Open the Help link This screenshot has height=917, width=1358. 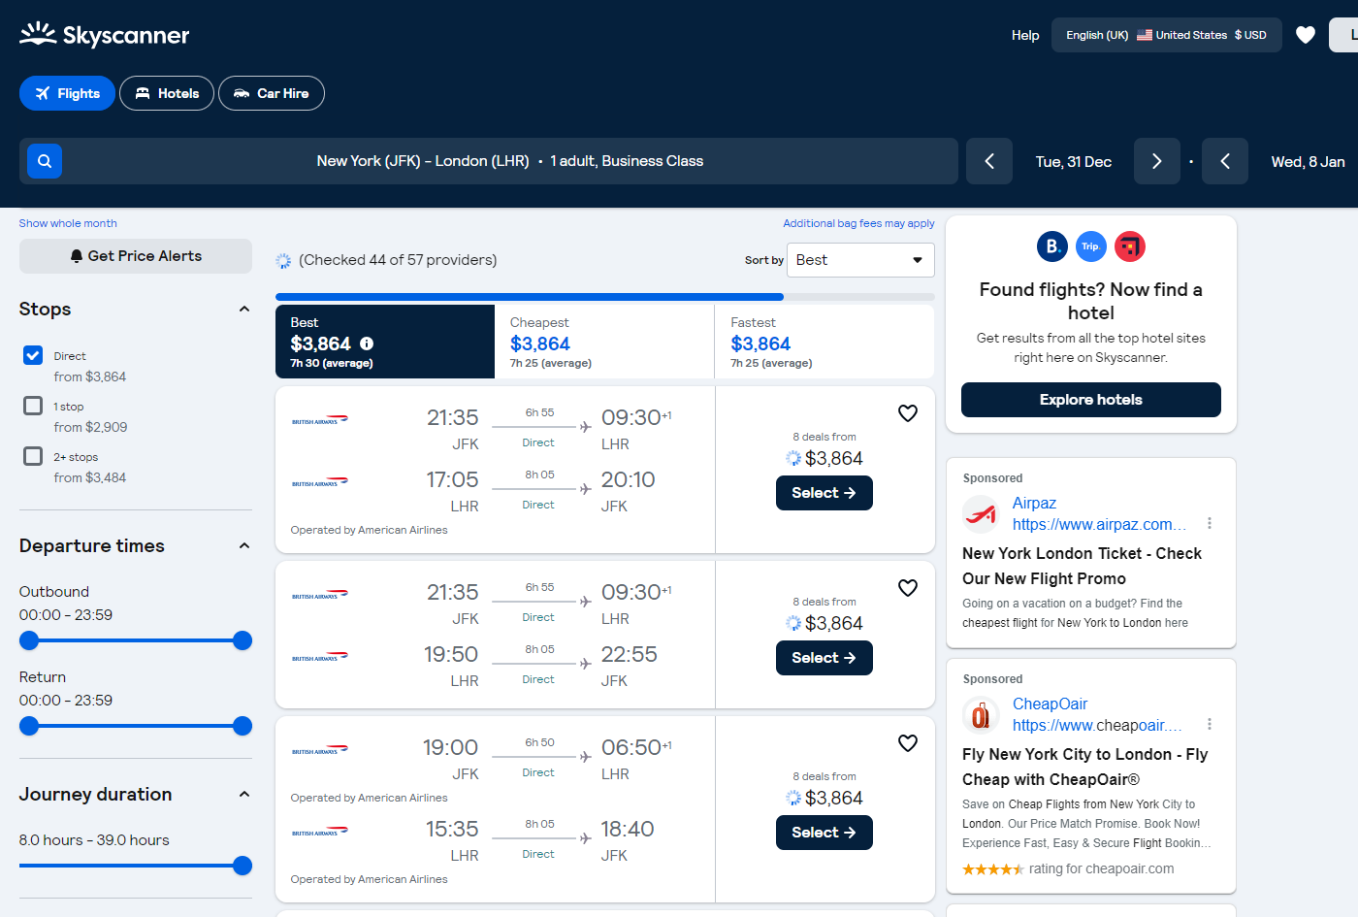click(1025, 35)
